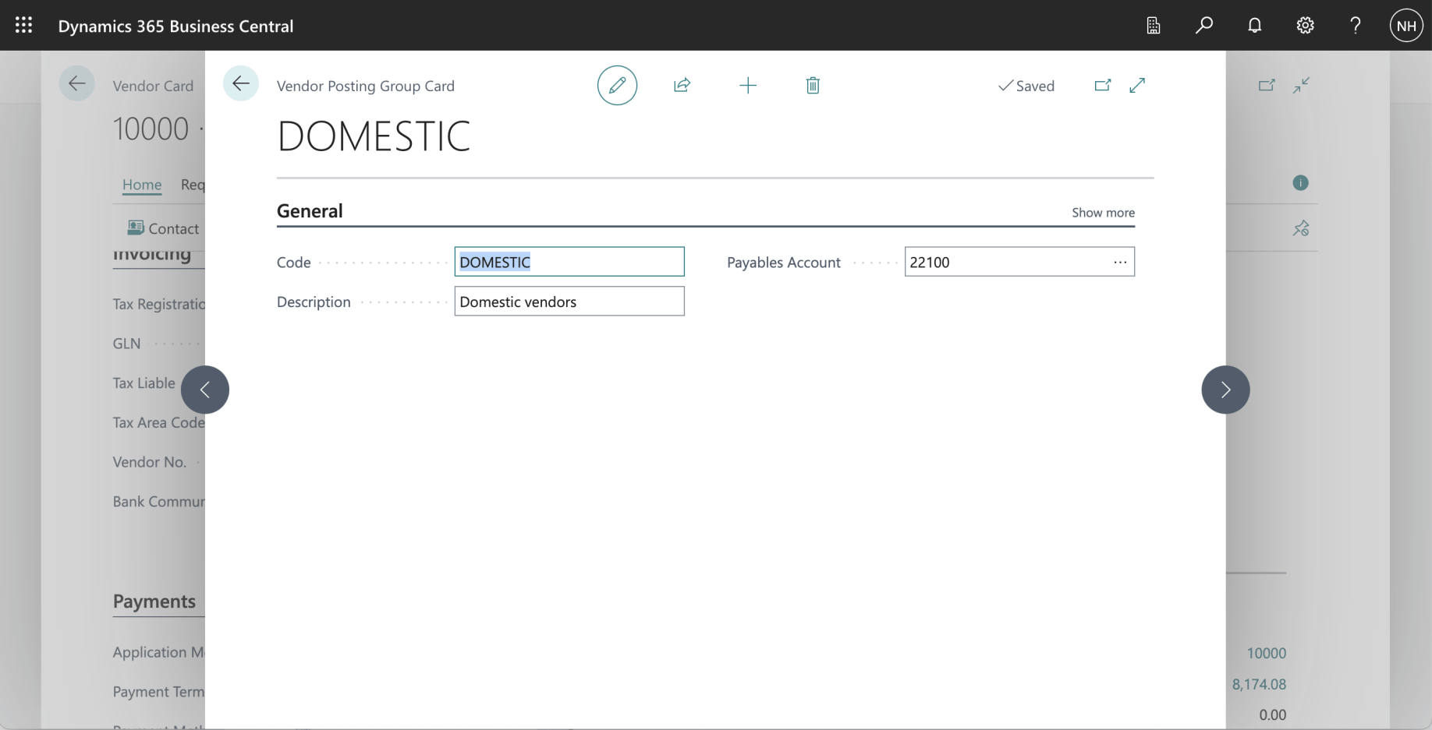Open card in new window icon
The width and height of the screenshot is (1432, 730).
(1102, 86)
